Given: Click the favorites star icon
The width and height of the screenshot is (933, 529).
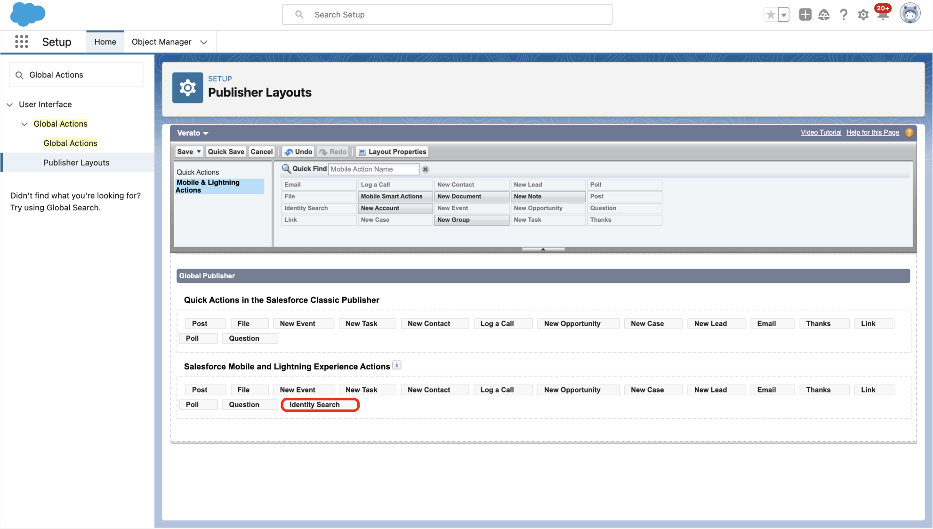Looking at the screenshot, I should (x=771, y=15).
